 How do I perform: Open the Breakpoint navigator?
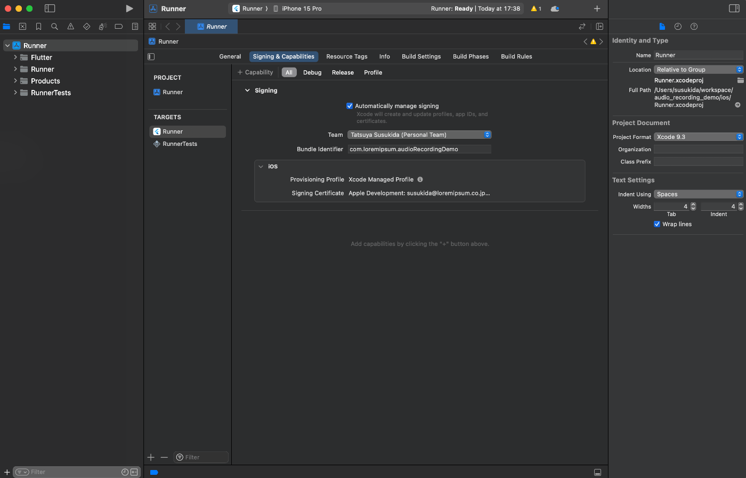pyautogui.click(x=119, y=26)
